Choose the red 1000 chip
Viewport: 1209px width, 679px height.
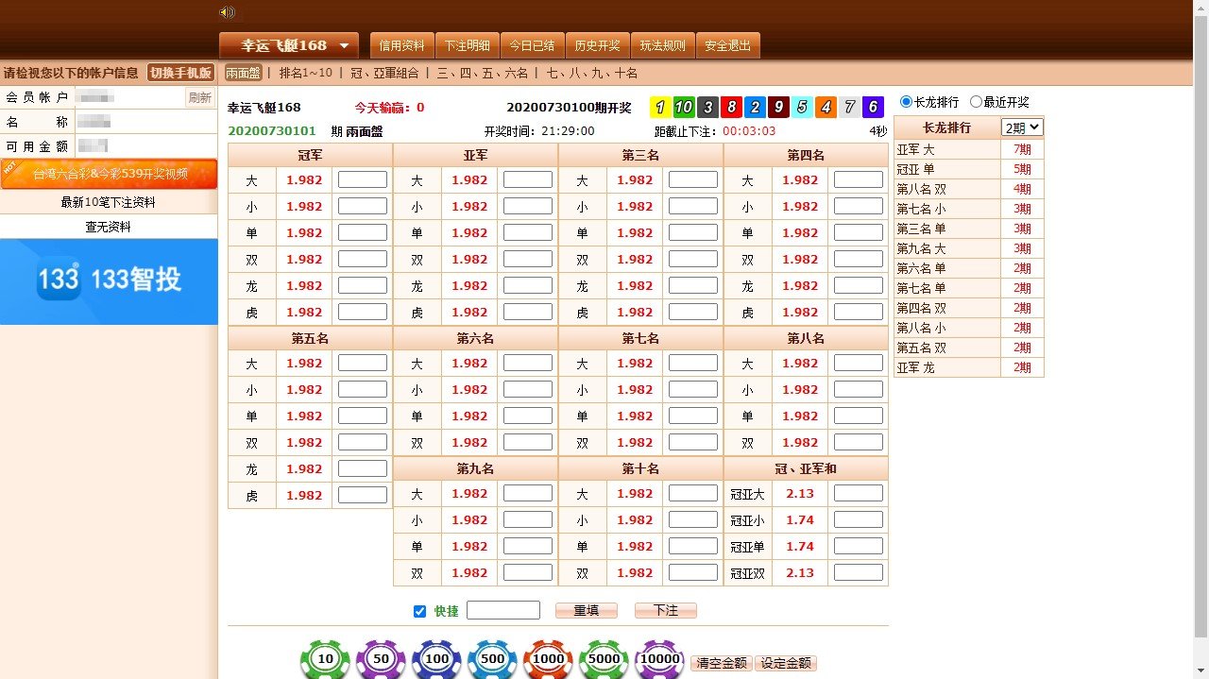click(548, 659)
